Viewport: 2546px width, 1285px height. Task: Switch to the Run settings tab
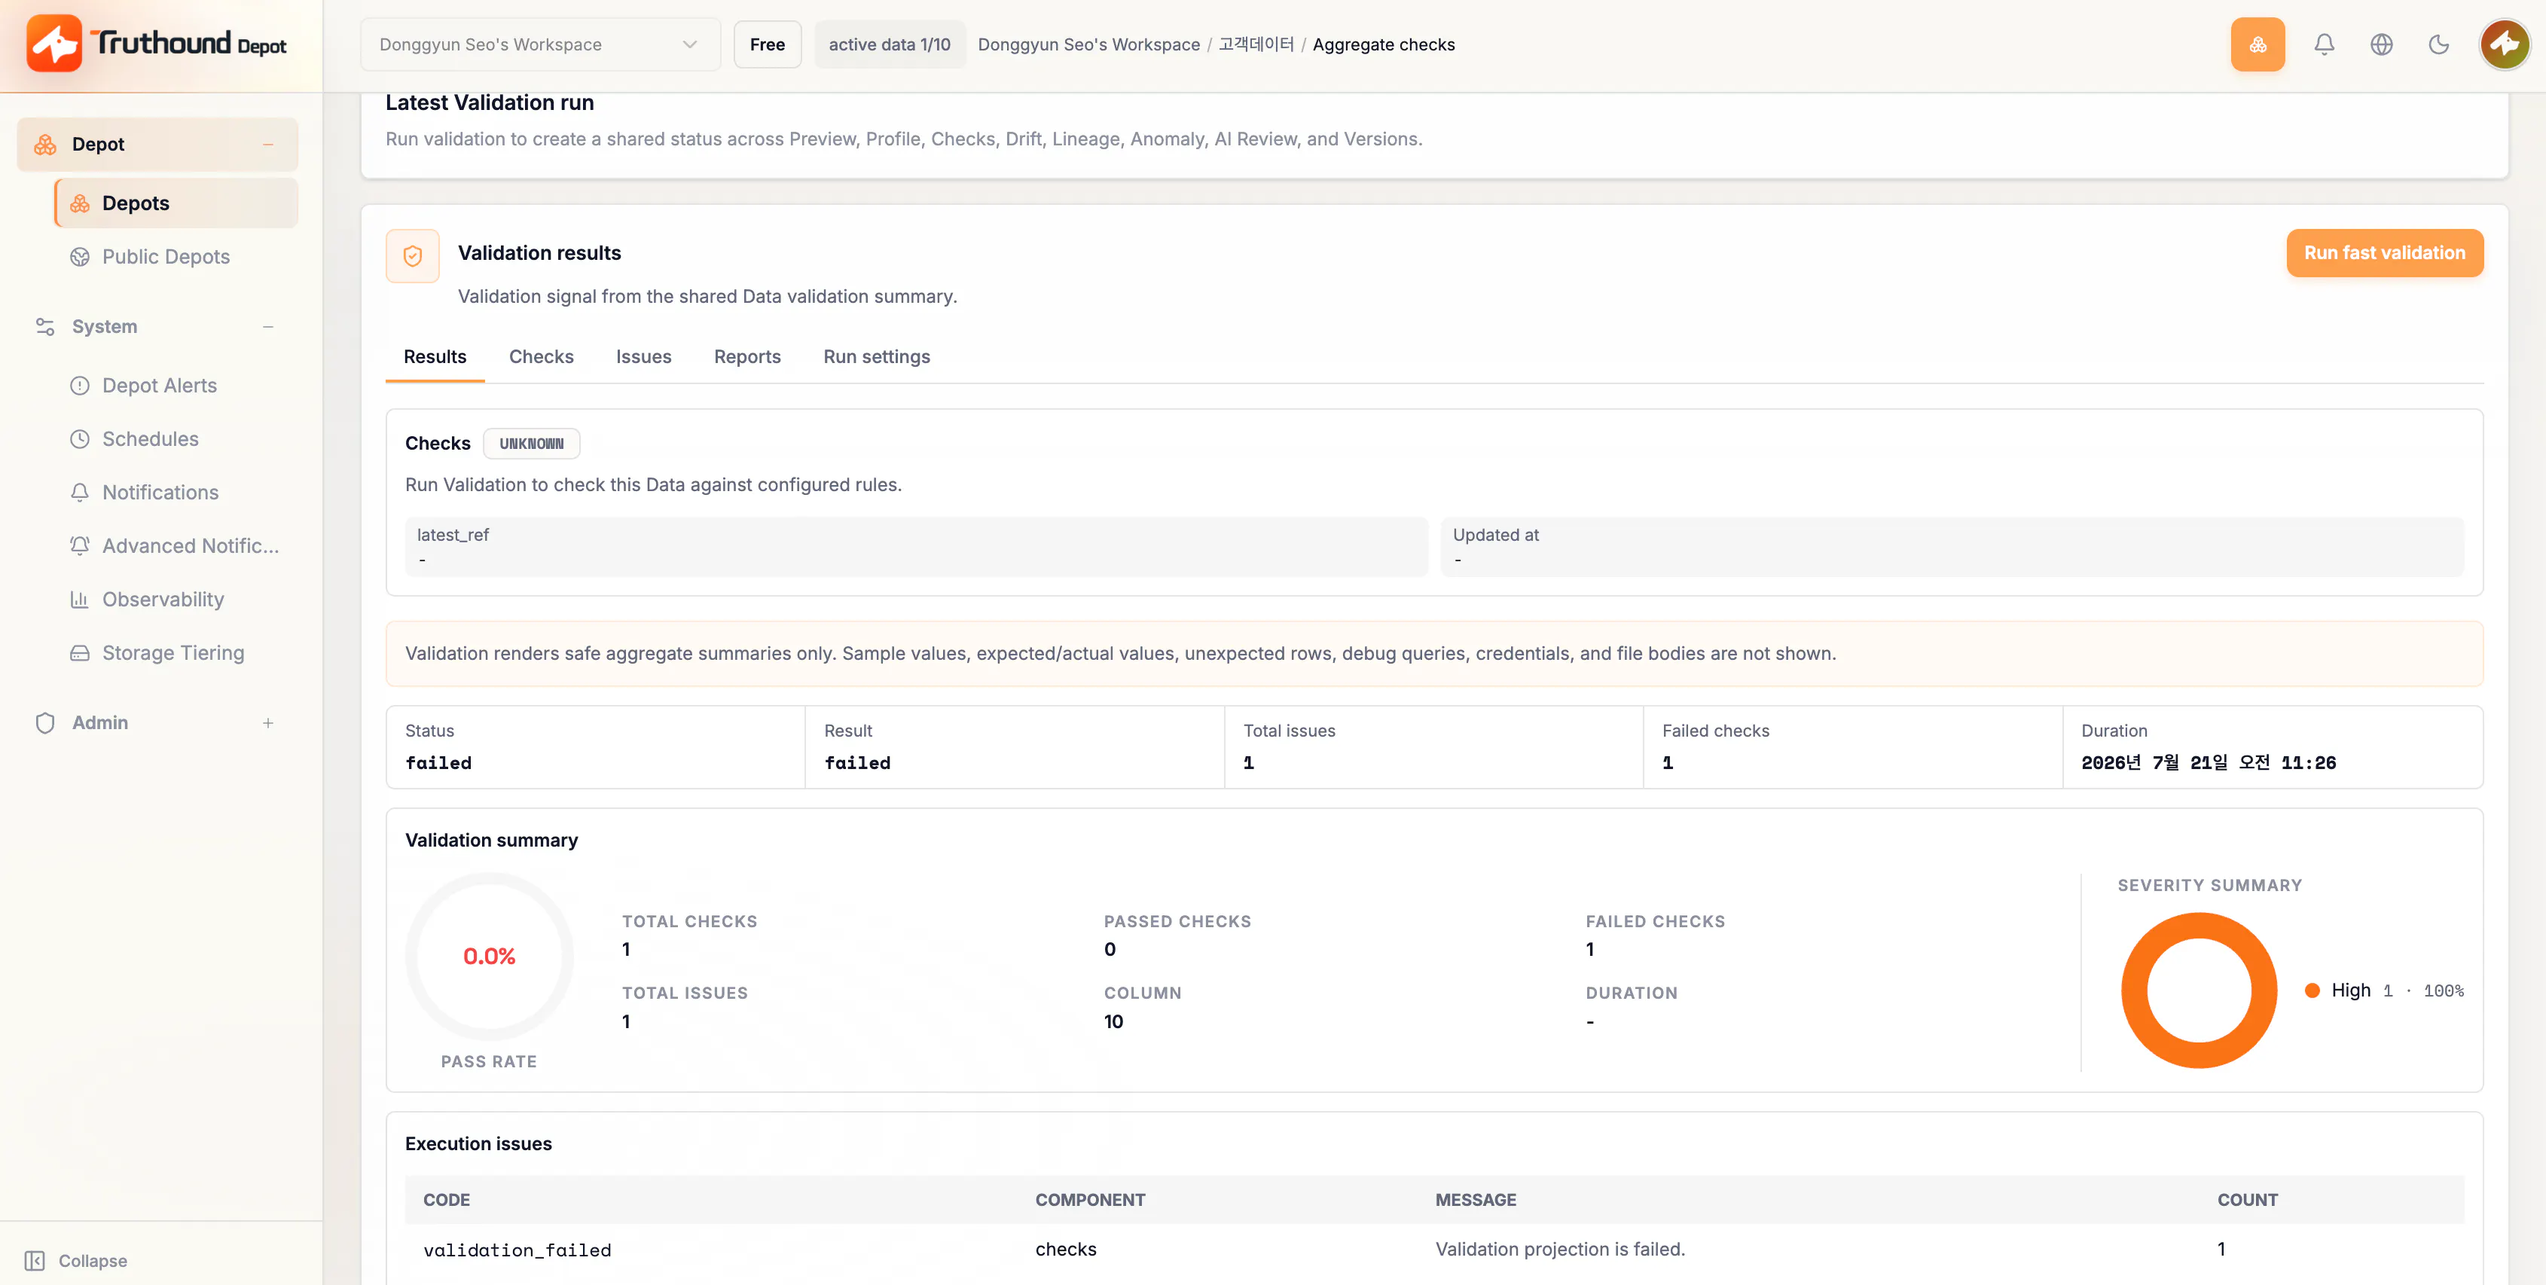[x=877, y=357]
